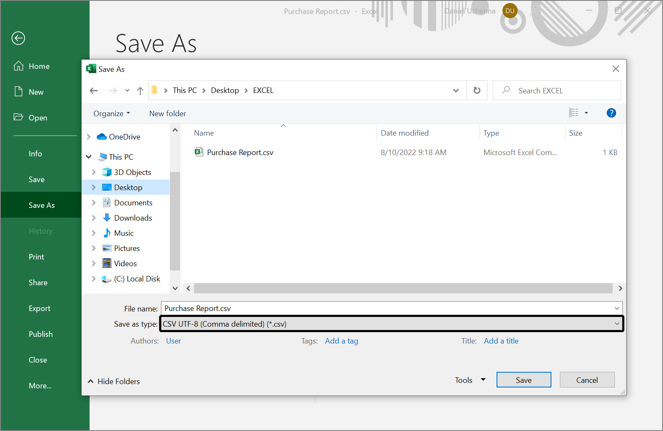663x431 pixels.
Task: Open the Tools dropdown menu
Action: coord(470,380)
